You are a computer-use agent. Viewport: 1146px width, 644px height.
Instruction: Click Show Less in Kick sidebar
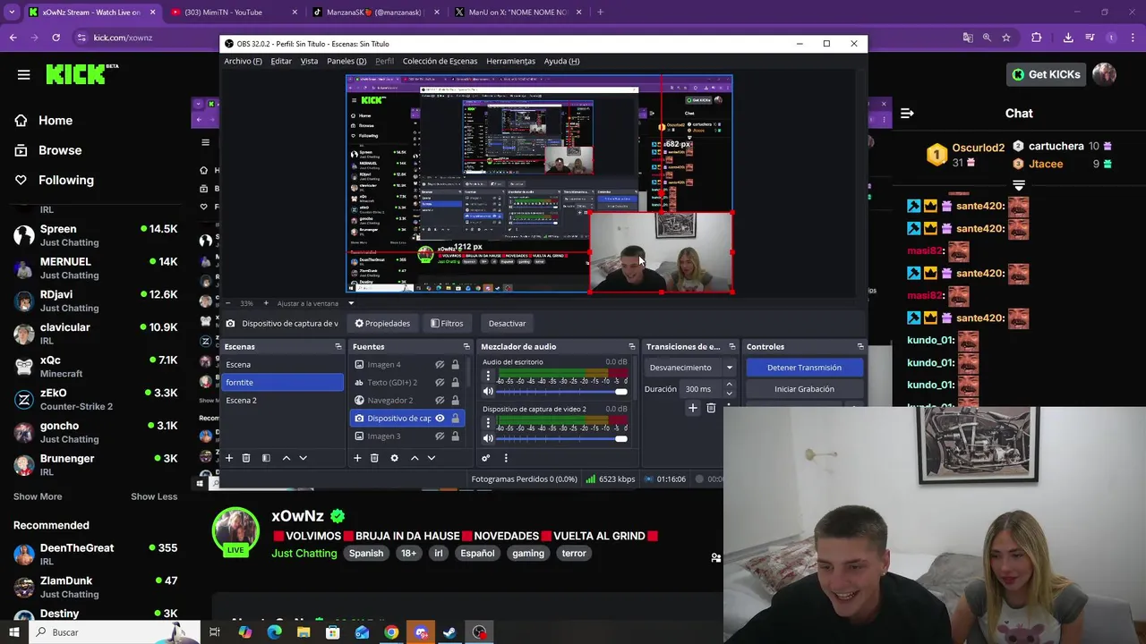coord(154,496)
